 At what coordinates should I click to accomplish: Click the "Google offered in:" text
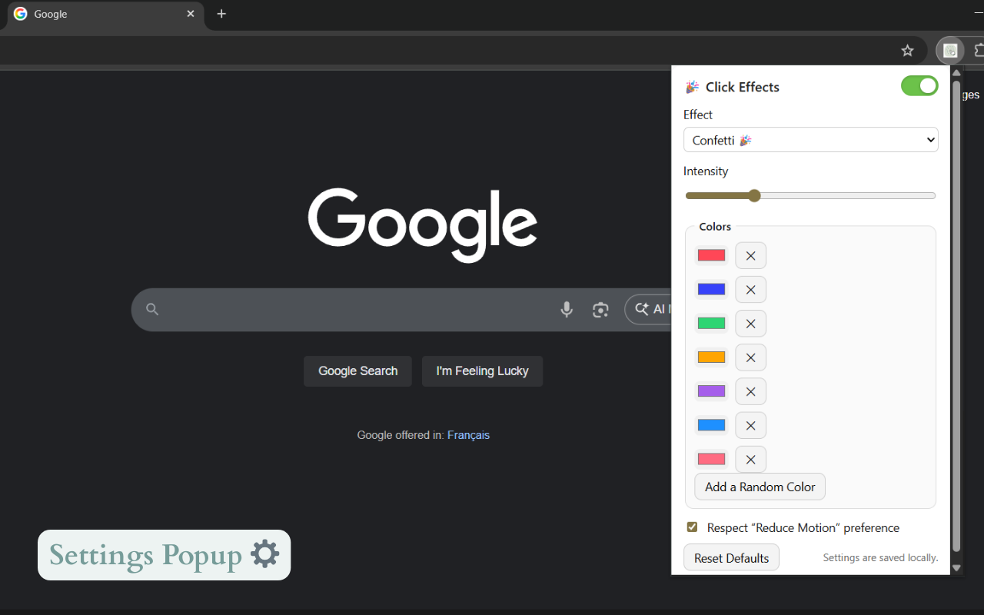[x=400, y=435]
